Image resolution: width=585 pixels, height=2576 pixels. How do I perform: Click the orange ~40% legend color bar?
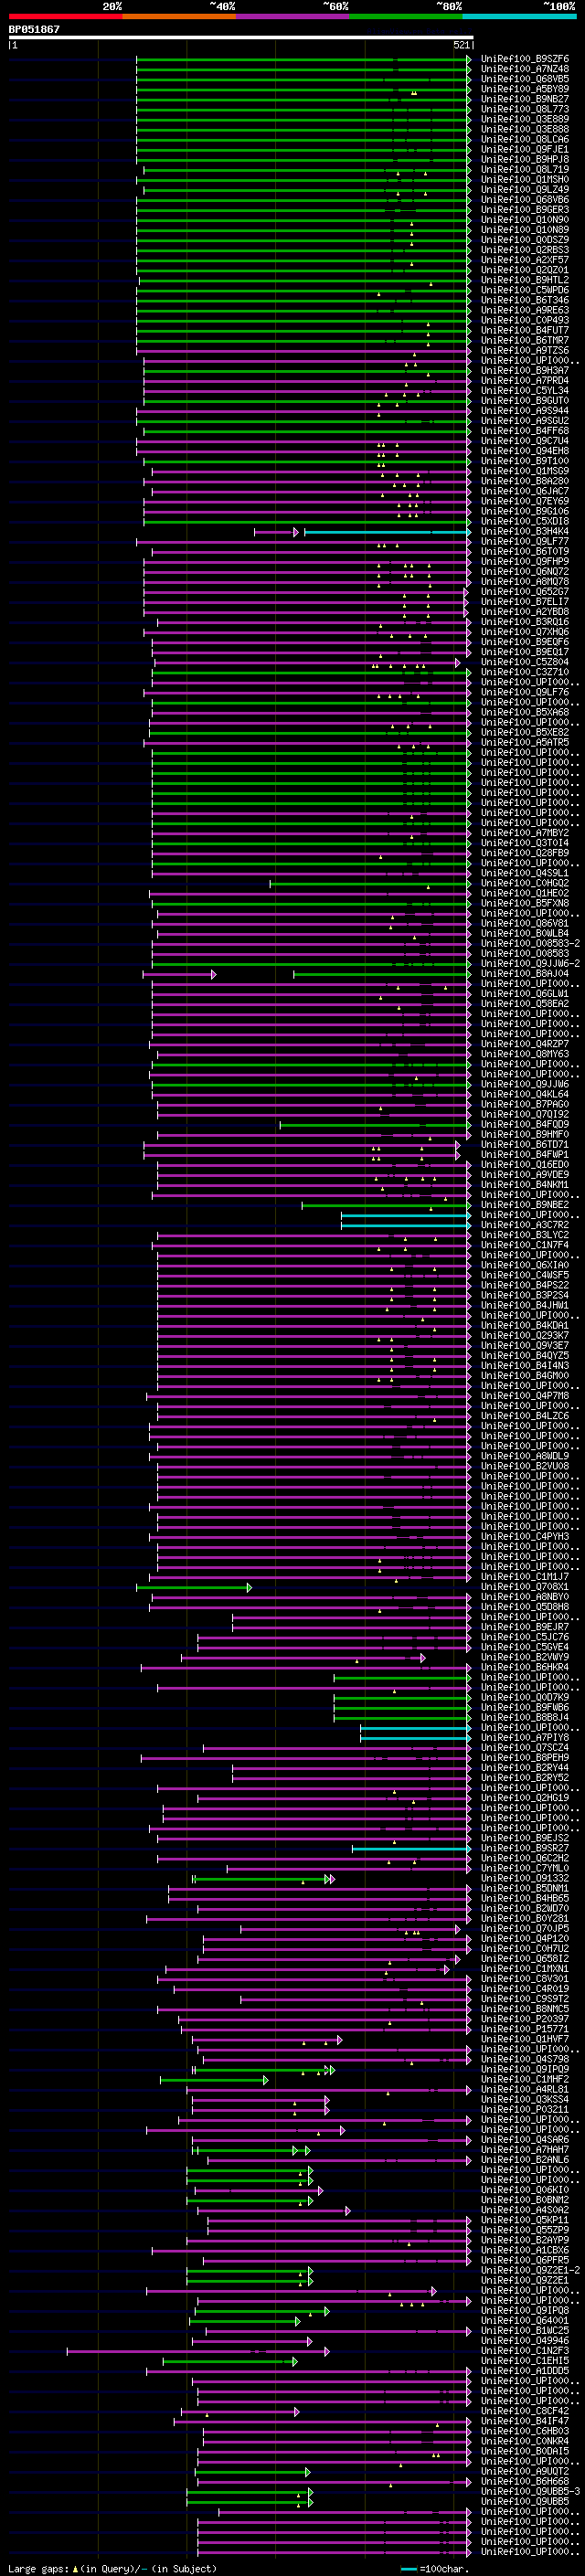pyautogui.click(x=179, y=16)
